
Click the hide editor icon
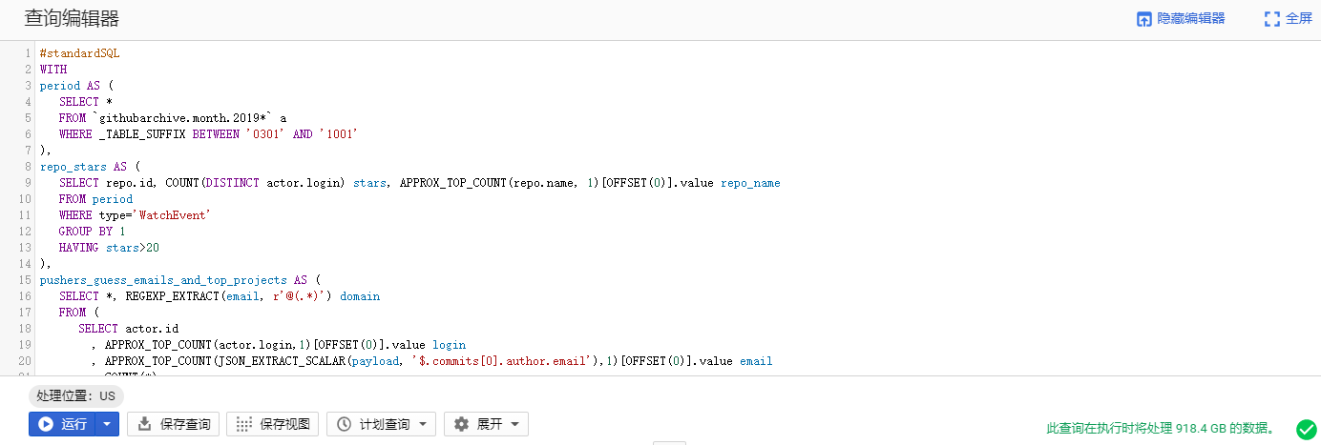tap(1143, 19)
